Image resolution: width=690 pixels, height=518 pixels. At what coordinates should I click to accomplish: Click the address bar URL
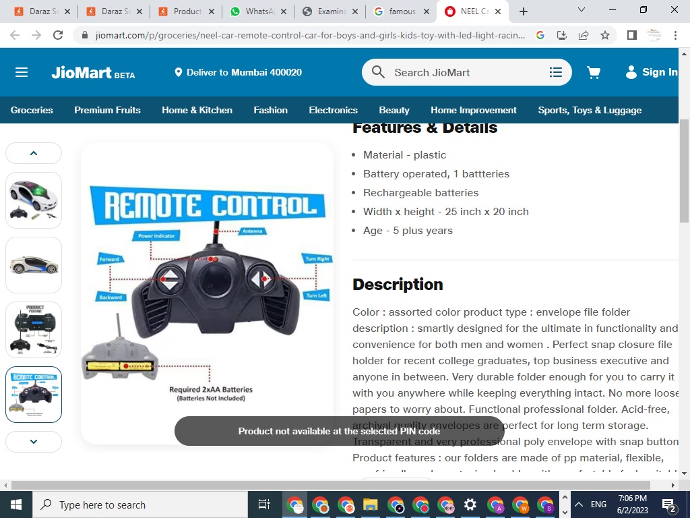(x=310, y=35)
